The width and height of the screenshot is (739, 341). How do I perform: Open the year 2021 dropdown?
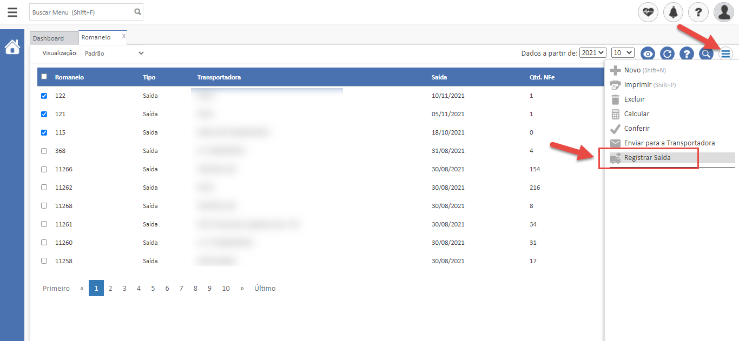pyautogui.click(x=593, y=53)
